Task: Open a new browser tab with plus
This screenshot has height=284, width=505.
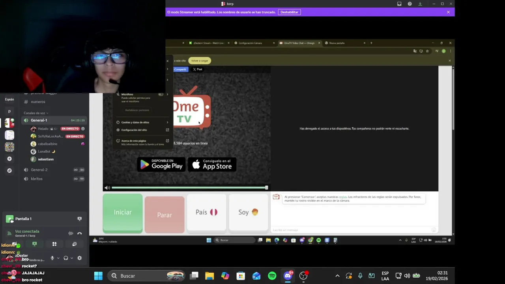Action: (x=371, y=43)
